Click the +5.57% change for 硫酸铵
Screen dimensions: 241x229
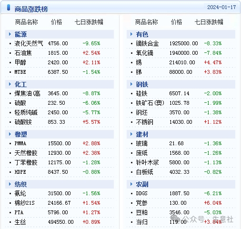[91, 122]
